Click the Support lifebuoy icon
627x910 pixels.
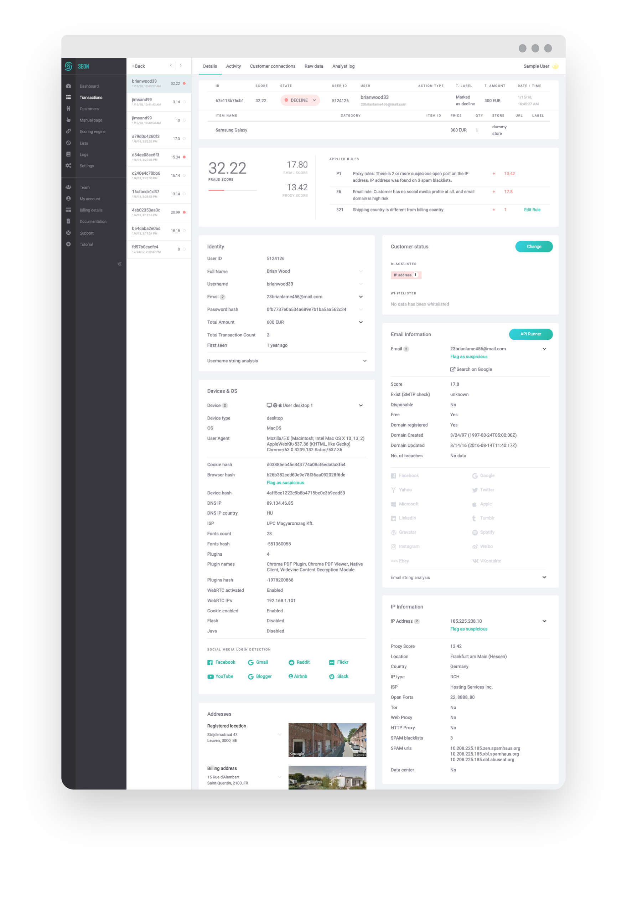pyautogui.click(x=68, y=233)
